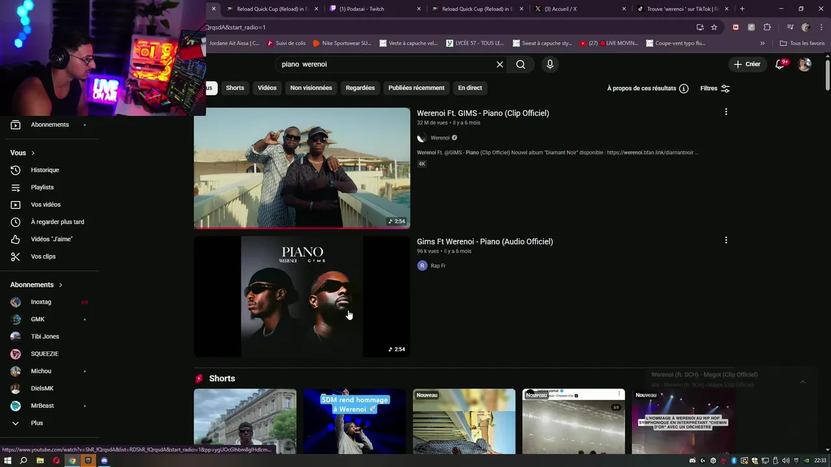Select the En direct filter chip
Viewport: 831px width, 467px height.
coord(470,88)
